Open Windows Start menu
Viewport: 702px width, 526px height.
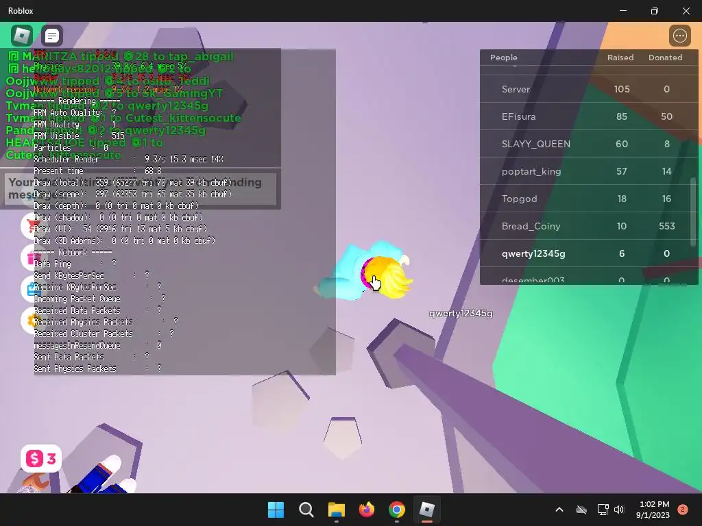click(276, 510)
